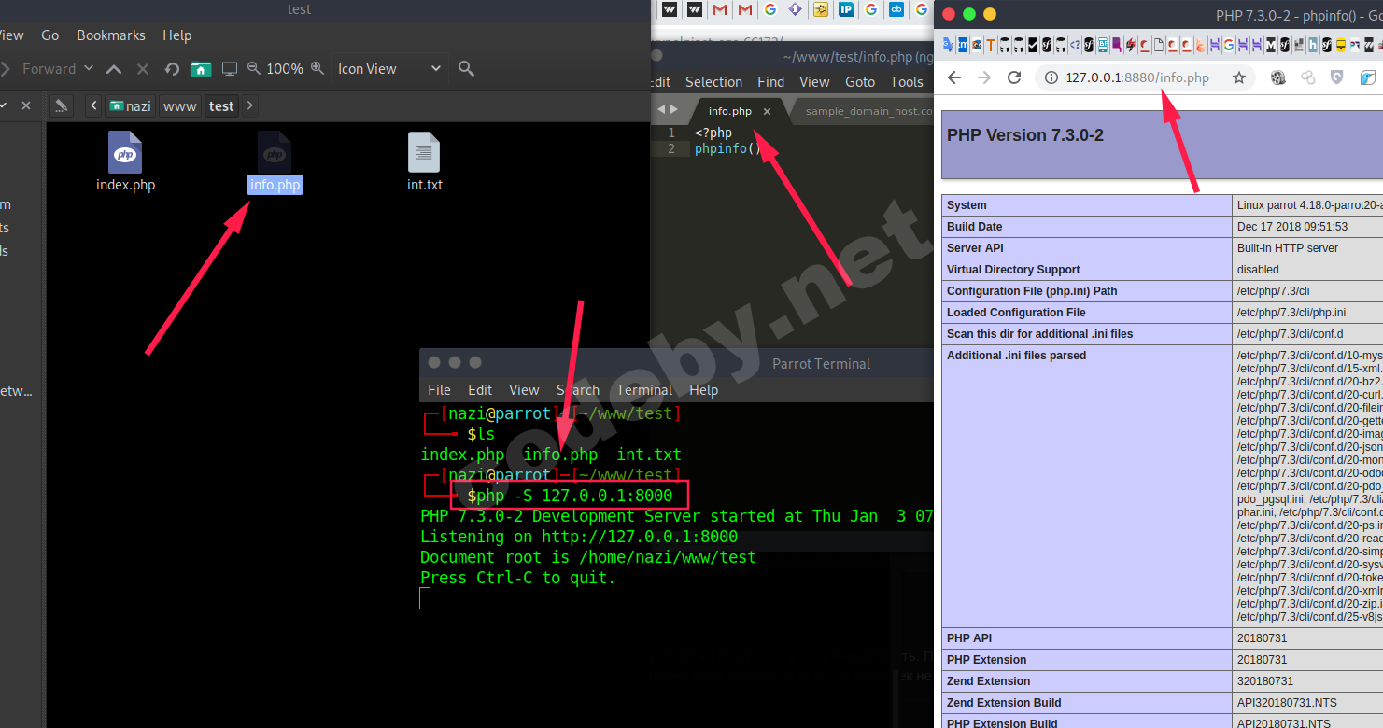Click the test breadcrumb in path bar
Screen dimensions: 1383x728
tap(221, 105)
